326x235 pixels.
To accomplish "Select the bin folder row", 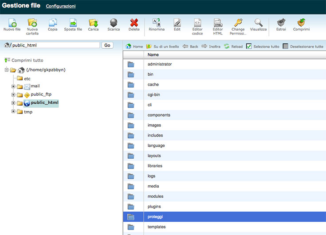I will (224, 74).
